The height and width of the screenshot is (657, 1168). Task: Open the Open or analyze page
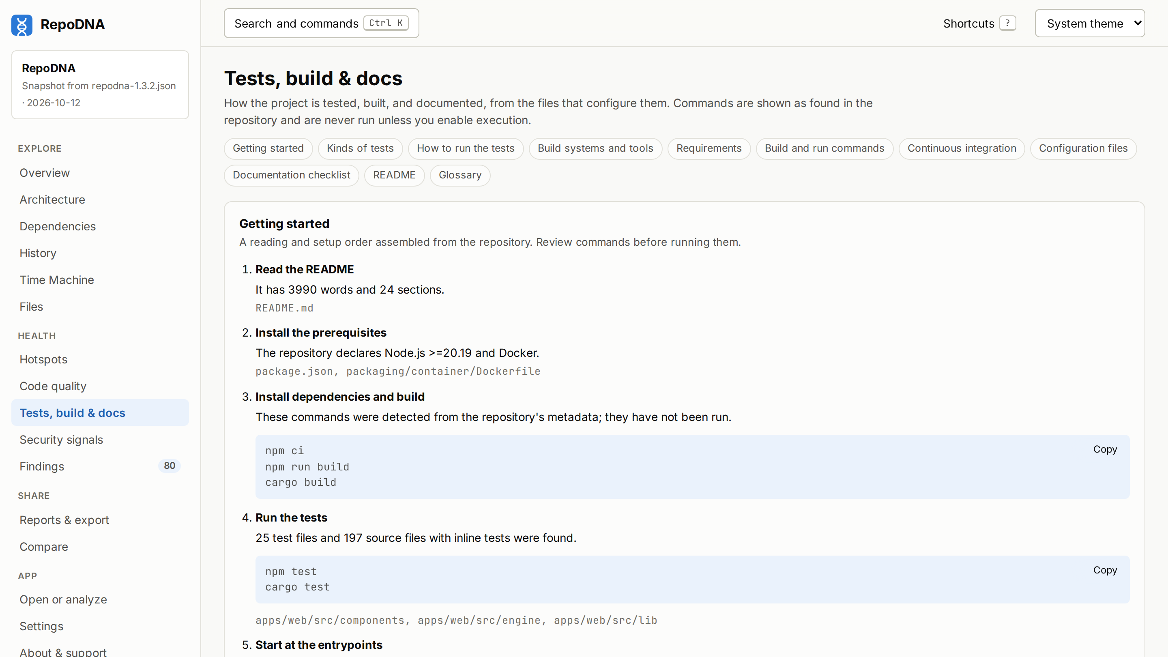(100, 599)
